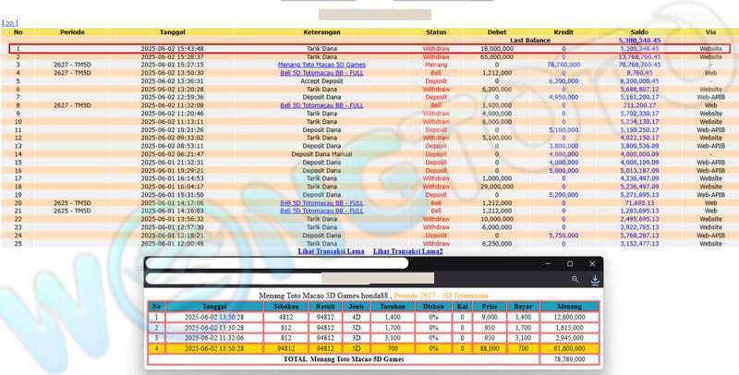Viewport: 739px width, 375px height.
Task: Minimize the popup window
Action: pos(546,264)
